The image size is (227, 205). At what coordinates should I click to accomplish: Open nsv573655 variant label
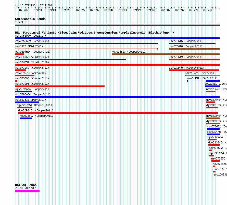click(218, 158)
